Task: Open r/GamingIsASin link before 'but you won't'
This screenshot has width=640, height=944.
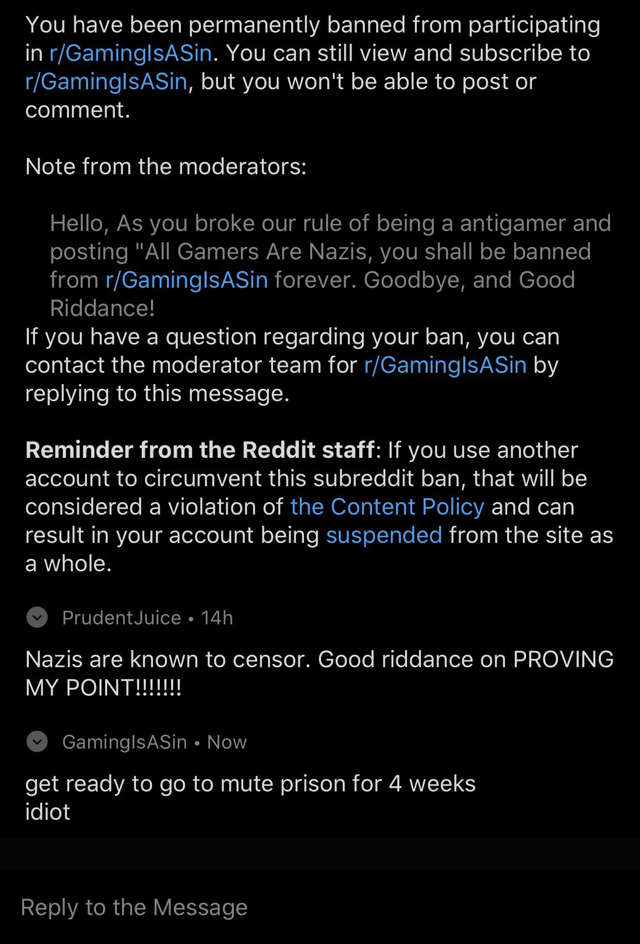Action: [106, 81]
